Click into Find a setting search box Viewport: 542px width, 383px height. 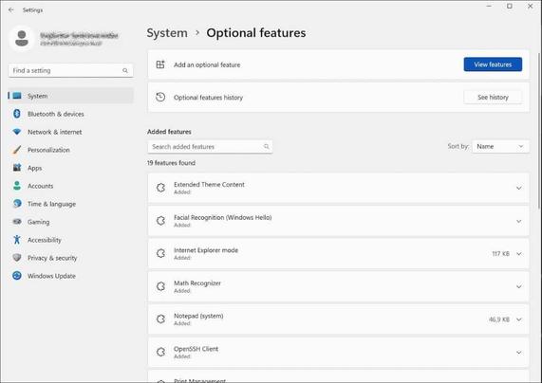[x=71, y=70]
